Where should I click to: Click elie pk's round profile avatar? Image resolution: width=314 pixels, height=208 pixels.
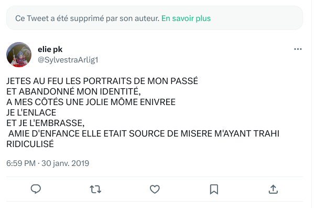pyautogui.click(x=19, y=55)
